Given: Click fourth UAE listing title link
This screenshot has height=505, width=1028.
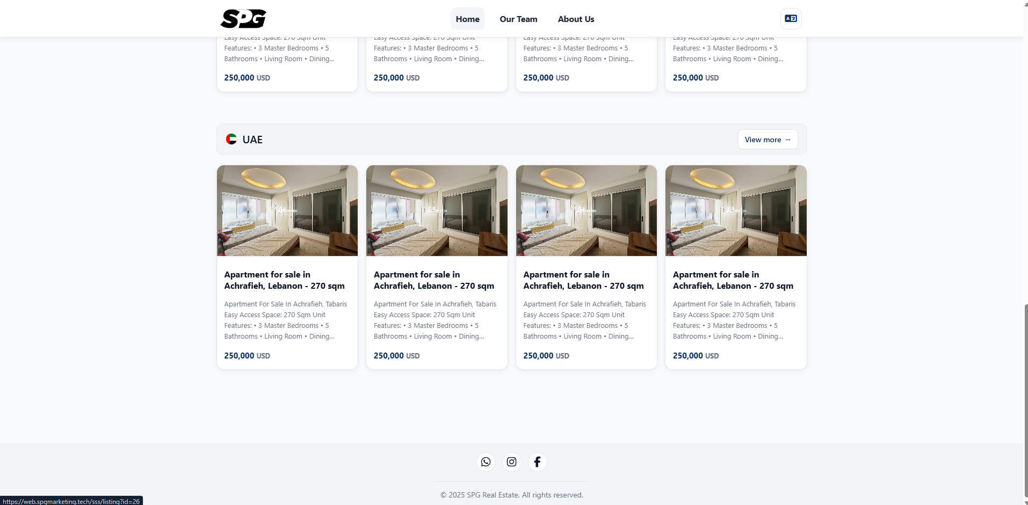Looking at the screenshot, I should point(733,280).
